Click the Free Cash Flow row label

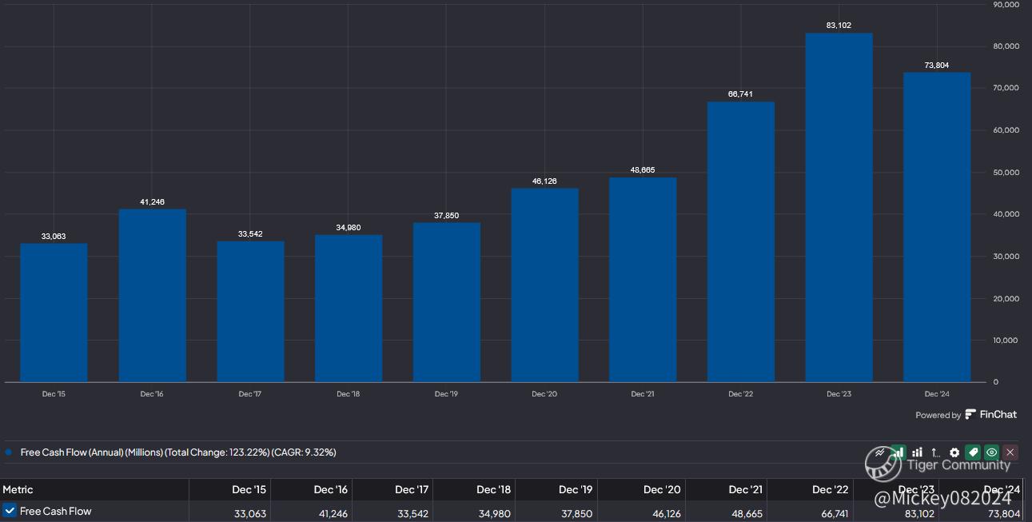click(x=56, y=511)
